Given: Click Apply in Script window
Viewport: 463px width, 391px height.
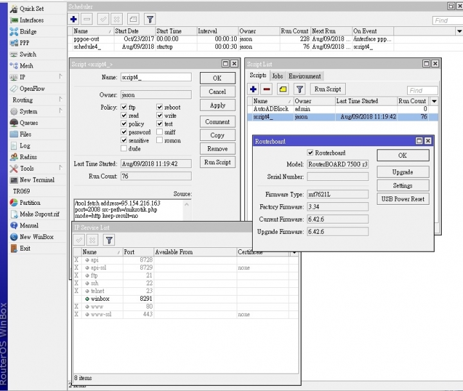Looking at the screenshot, I should click(217, 106).
